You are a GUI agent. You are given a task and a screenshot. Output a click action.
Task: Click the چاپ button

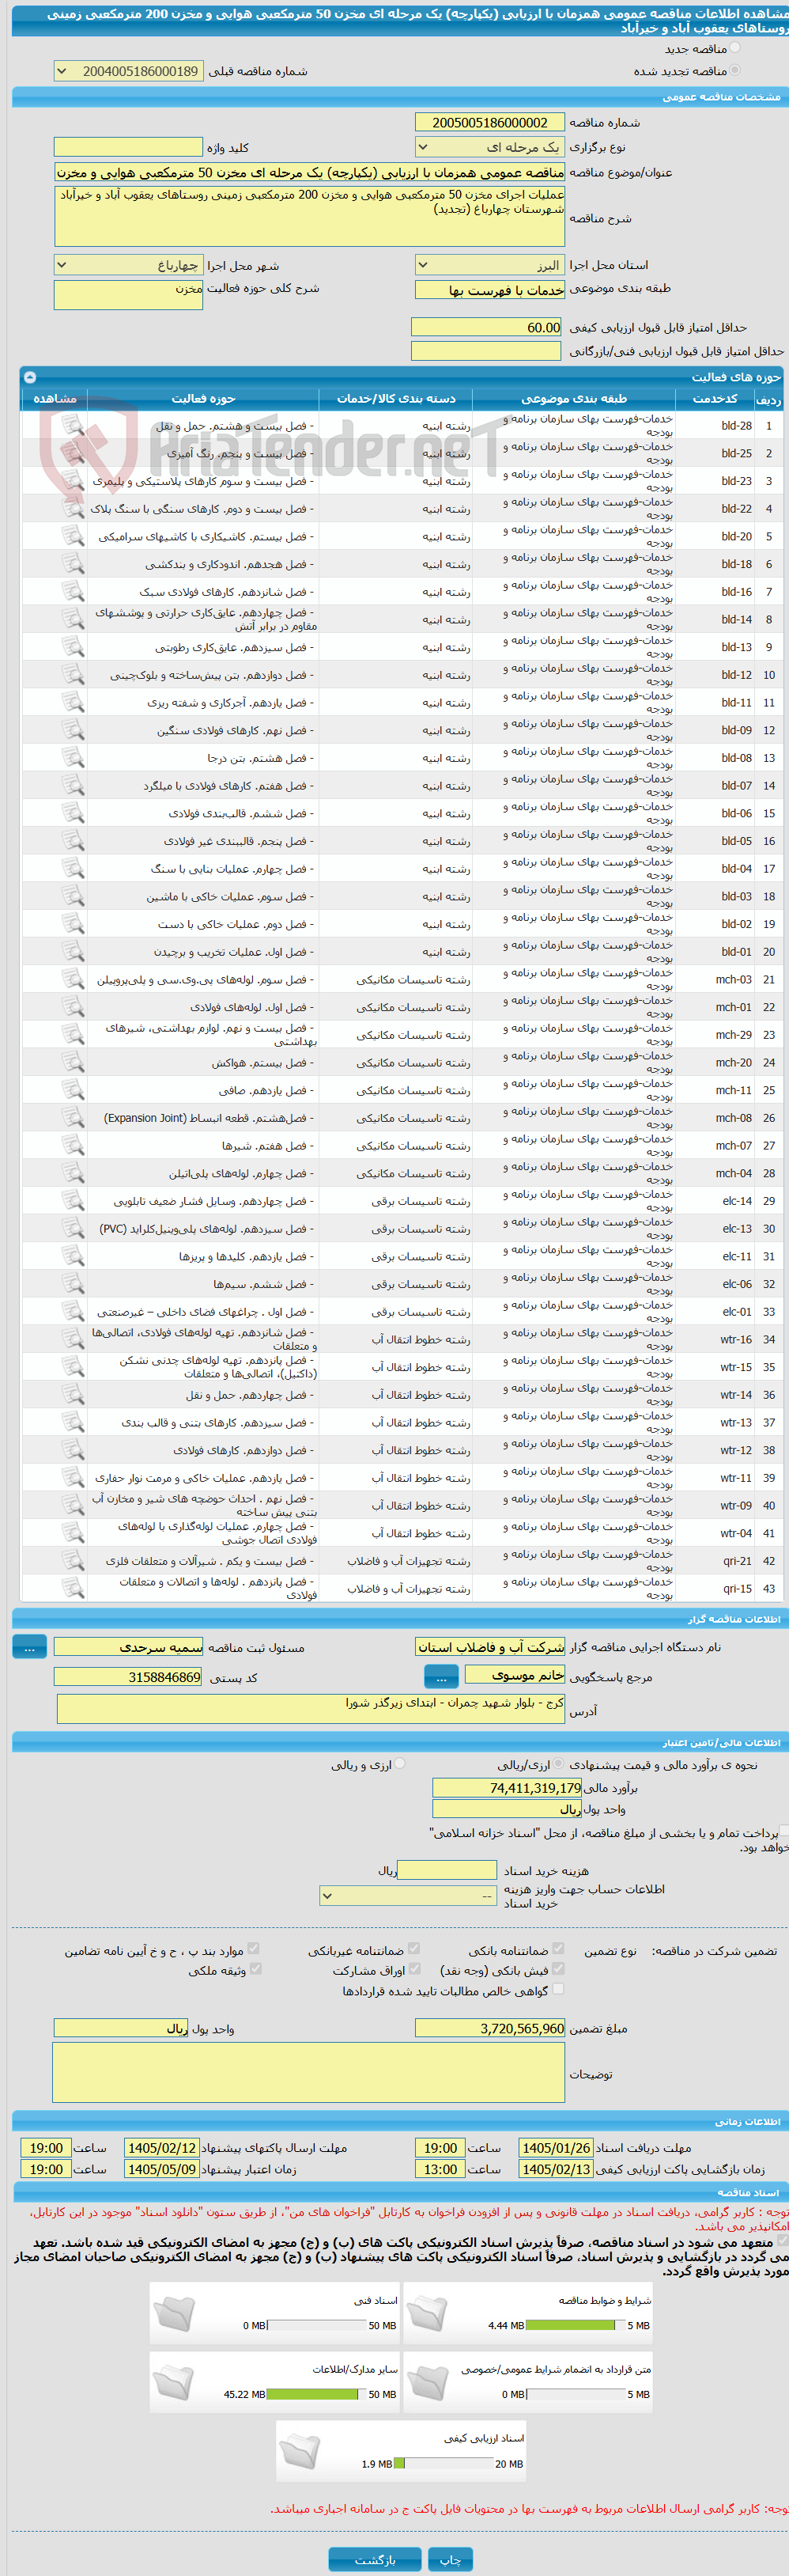tap(451, 2560)
